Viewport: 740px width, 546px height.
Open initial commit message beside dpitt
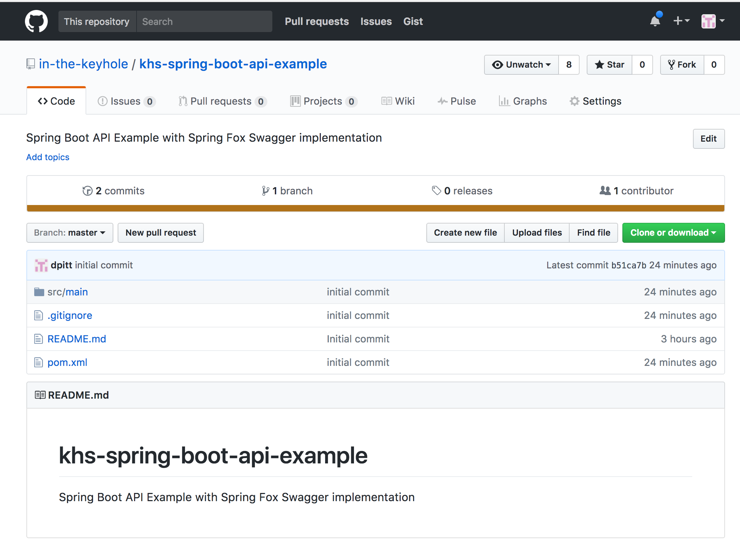pos(104,265)
